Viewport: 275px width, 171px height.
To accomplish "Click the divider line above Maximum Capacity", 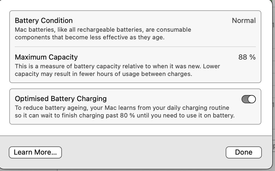I will (135, 47).
